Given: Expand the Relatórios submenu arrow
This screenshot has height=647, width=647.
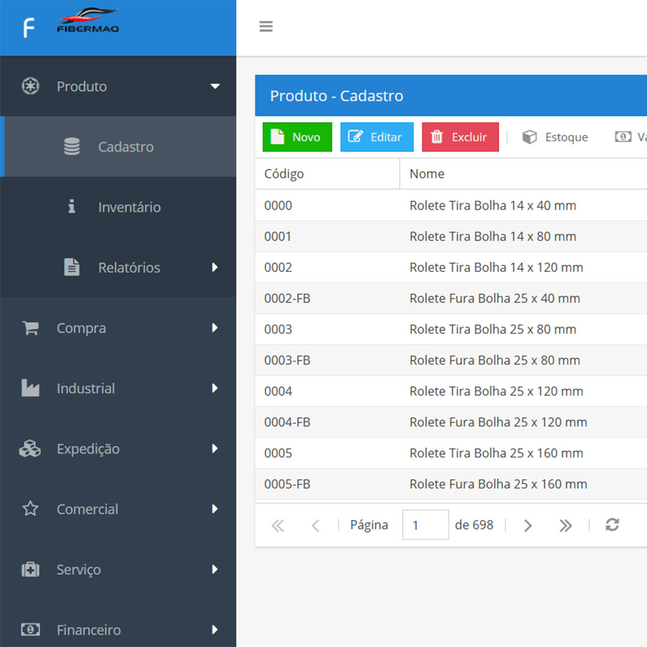Looking at the screenshot, I should (x=214, y=267).
